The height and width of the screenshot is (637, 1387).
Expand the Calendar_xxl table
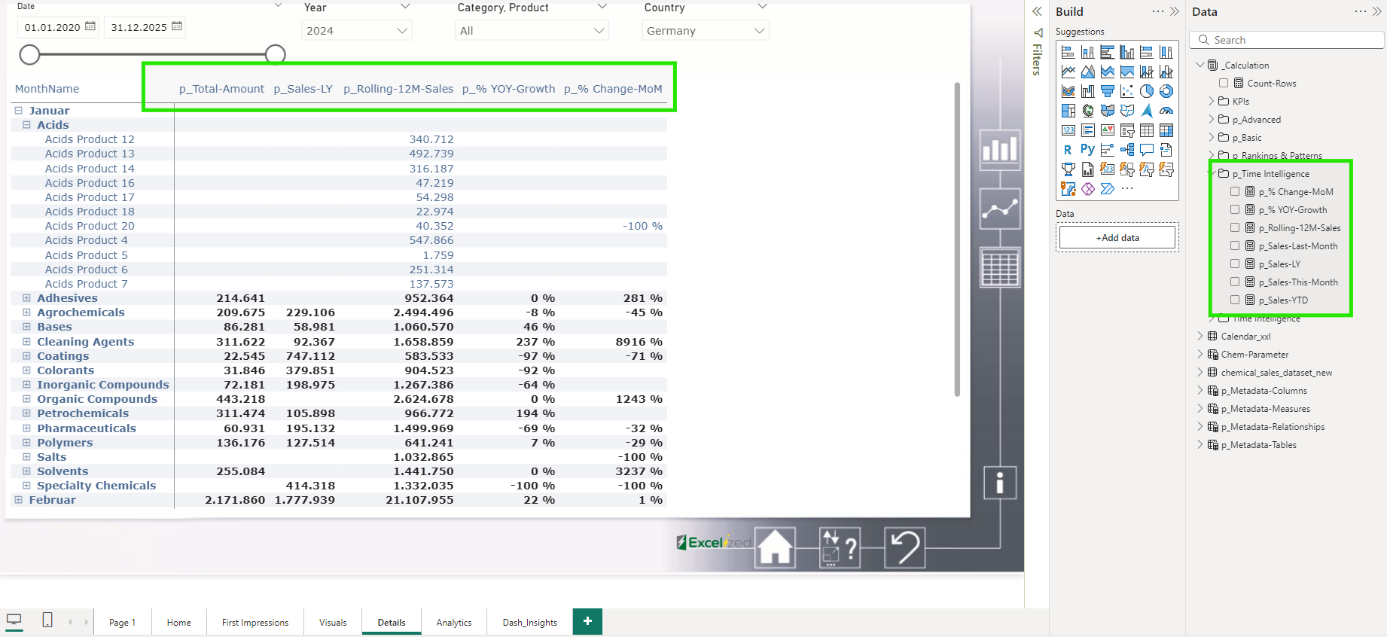click(1200, 336)
